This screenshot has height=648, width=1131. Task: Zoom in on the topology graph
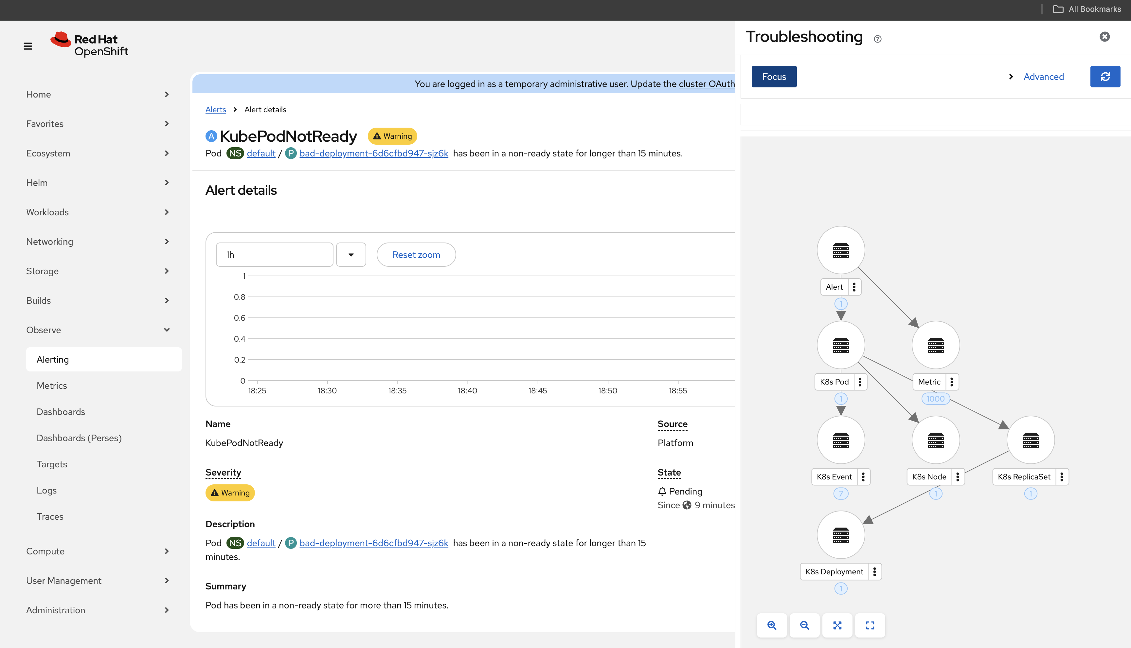771,625
